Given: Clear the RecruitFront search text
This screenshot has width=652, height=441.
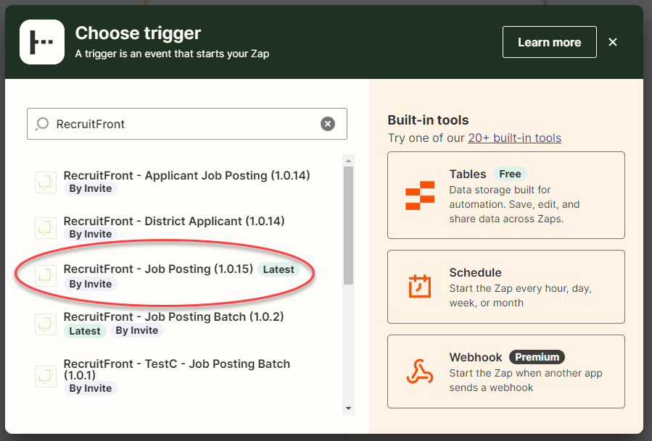Looking at the screenshot, I should (x=328, y=124).
